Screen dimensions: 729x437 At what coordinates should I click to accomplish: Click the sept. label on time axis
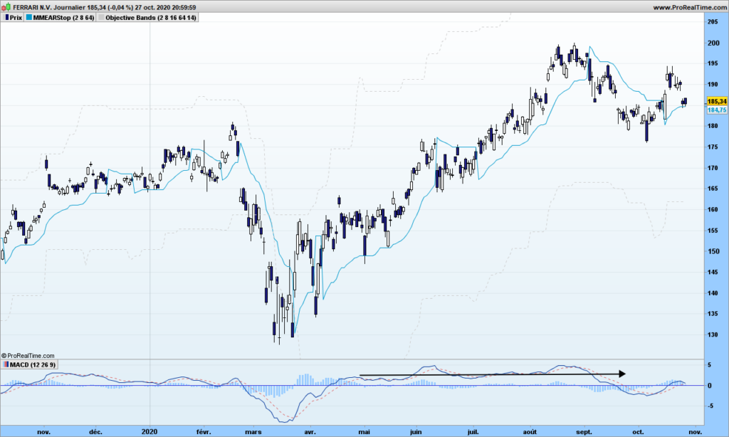point(584,432)
